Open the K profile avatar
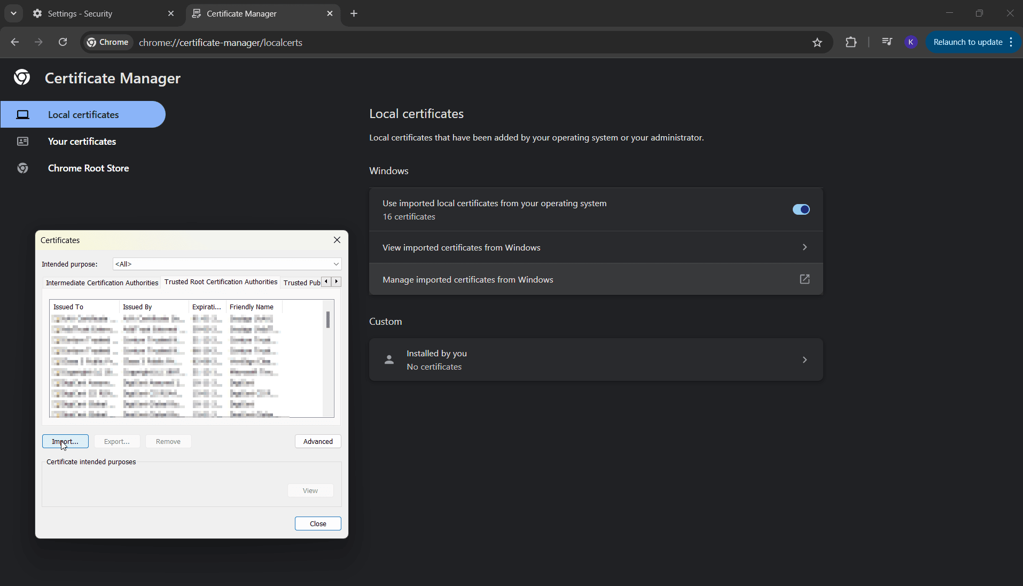This screenshot has height=586, width=1023. click(911, 42)
